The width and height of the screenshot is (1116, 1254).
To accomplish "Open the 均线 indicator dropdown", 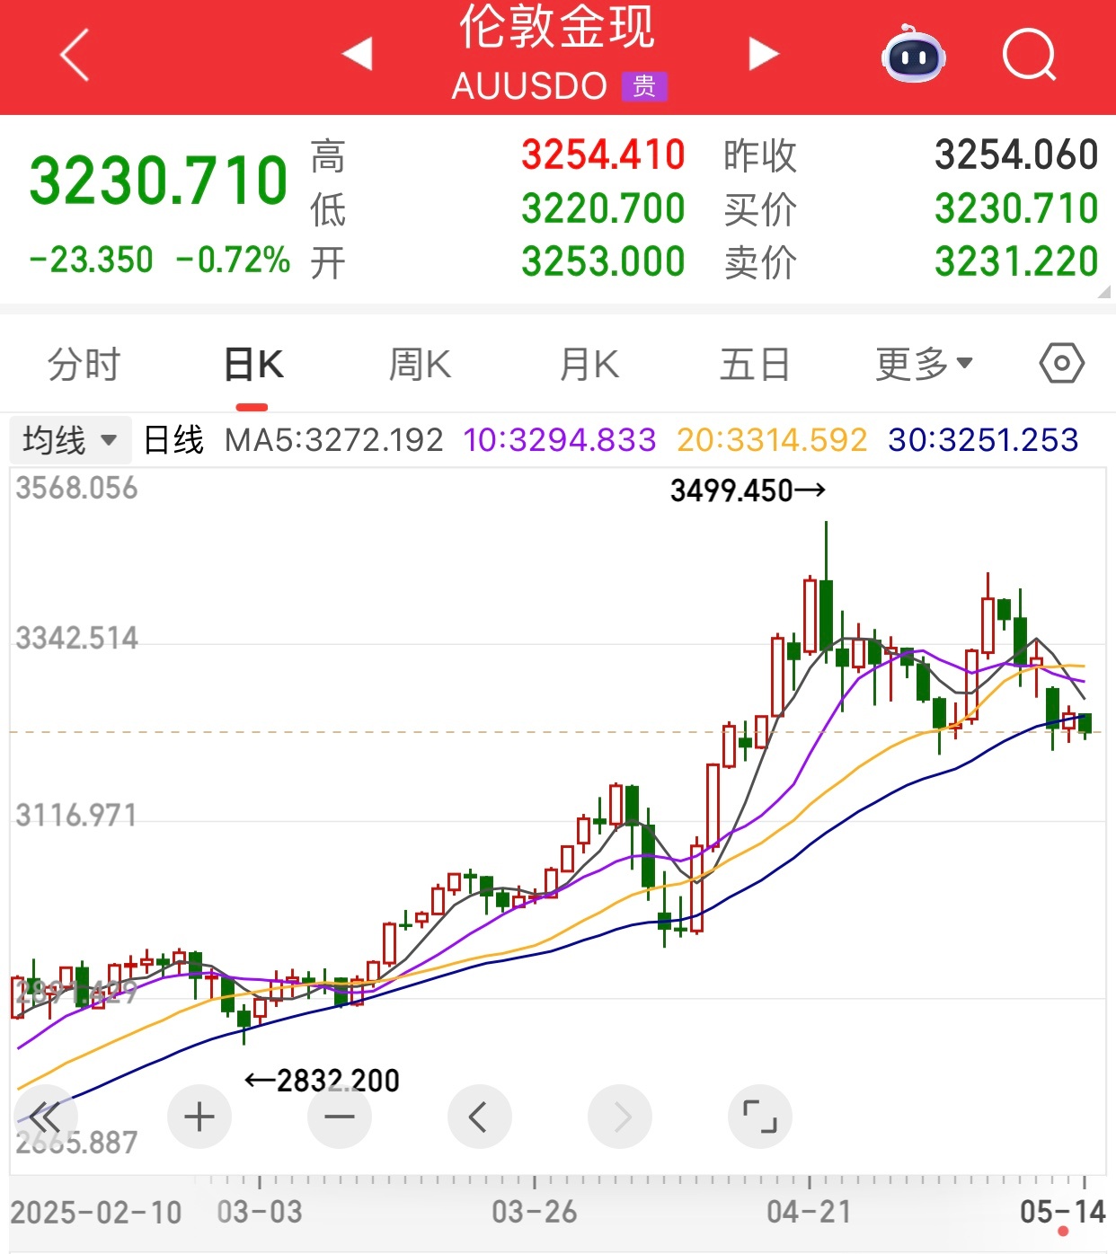I will click(x=70, y=440).
